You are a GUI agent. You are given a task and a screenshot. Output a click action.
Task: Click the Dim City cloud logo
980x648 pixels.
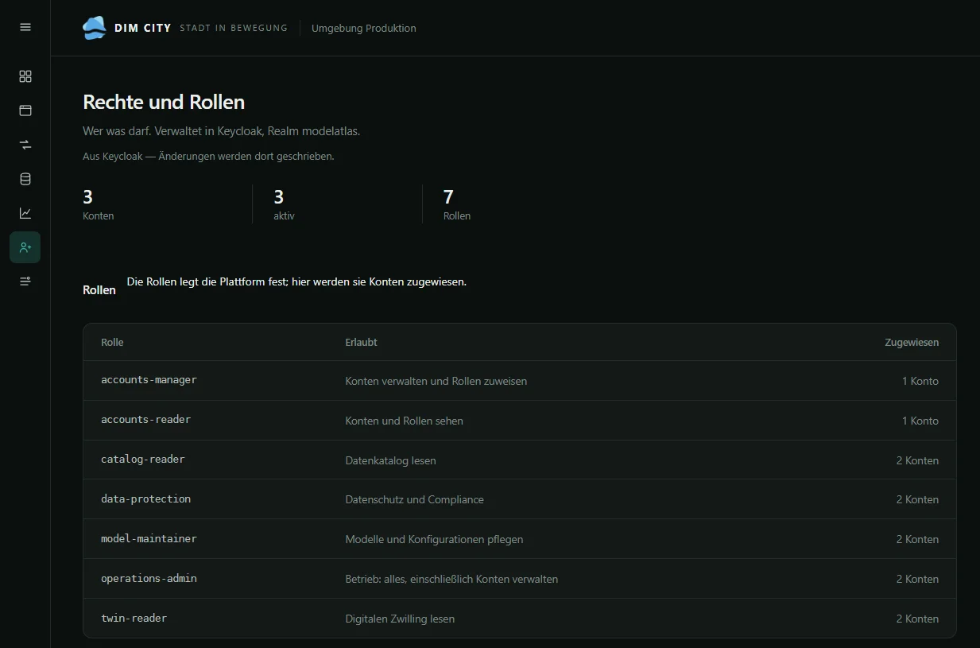[x=95, y=28]
